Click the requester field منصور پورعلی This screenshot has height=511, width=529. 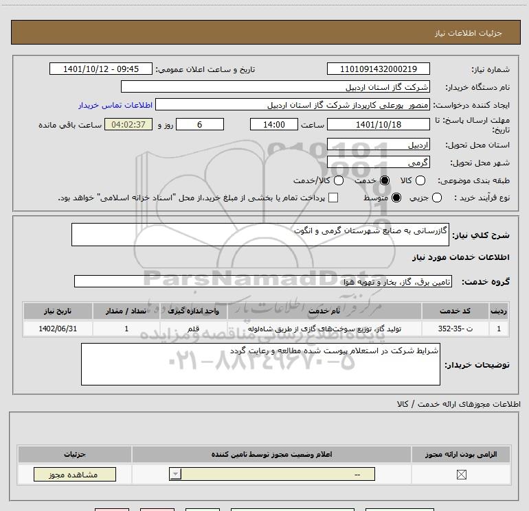[x=293, y=105]
